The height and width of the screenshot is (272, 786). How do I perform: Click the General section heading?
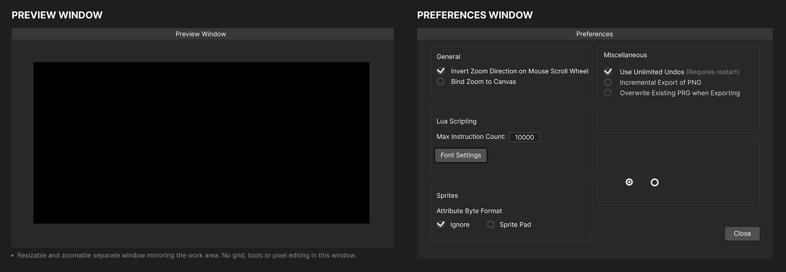(448, 57)
